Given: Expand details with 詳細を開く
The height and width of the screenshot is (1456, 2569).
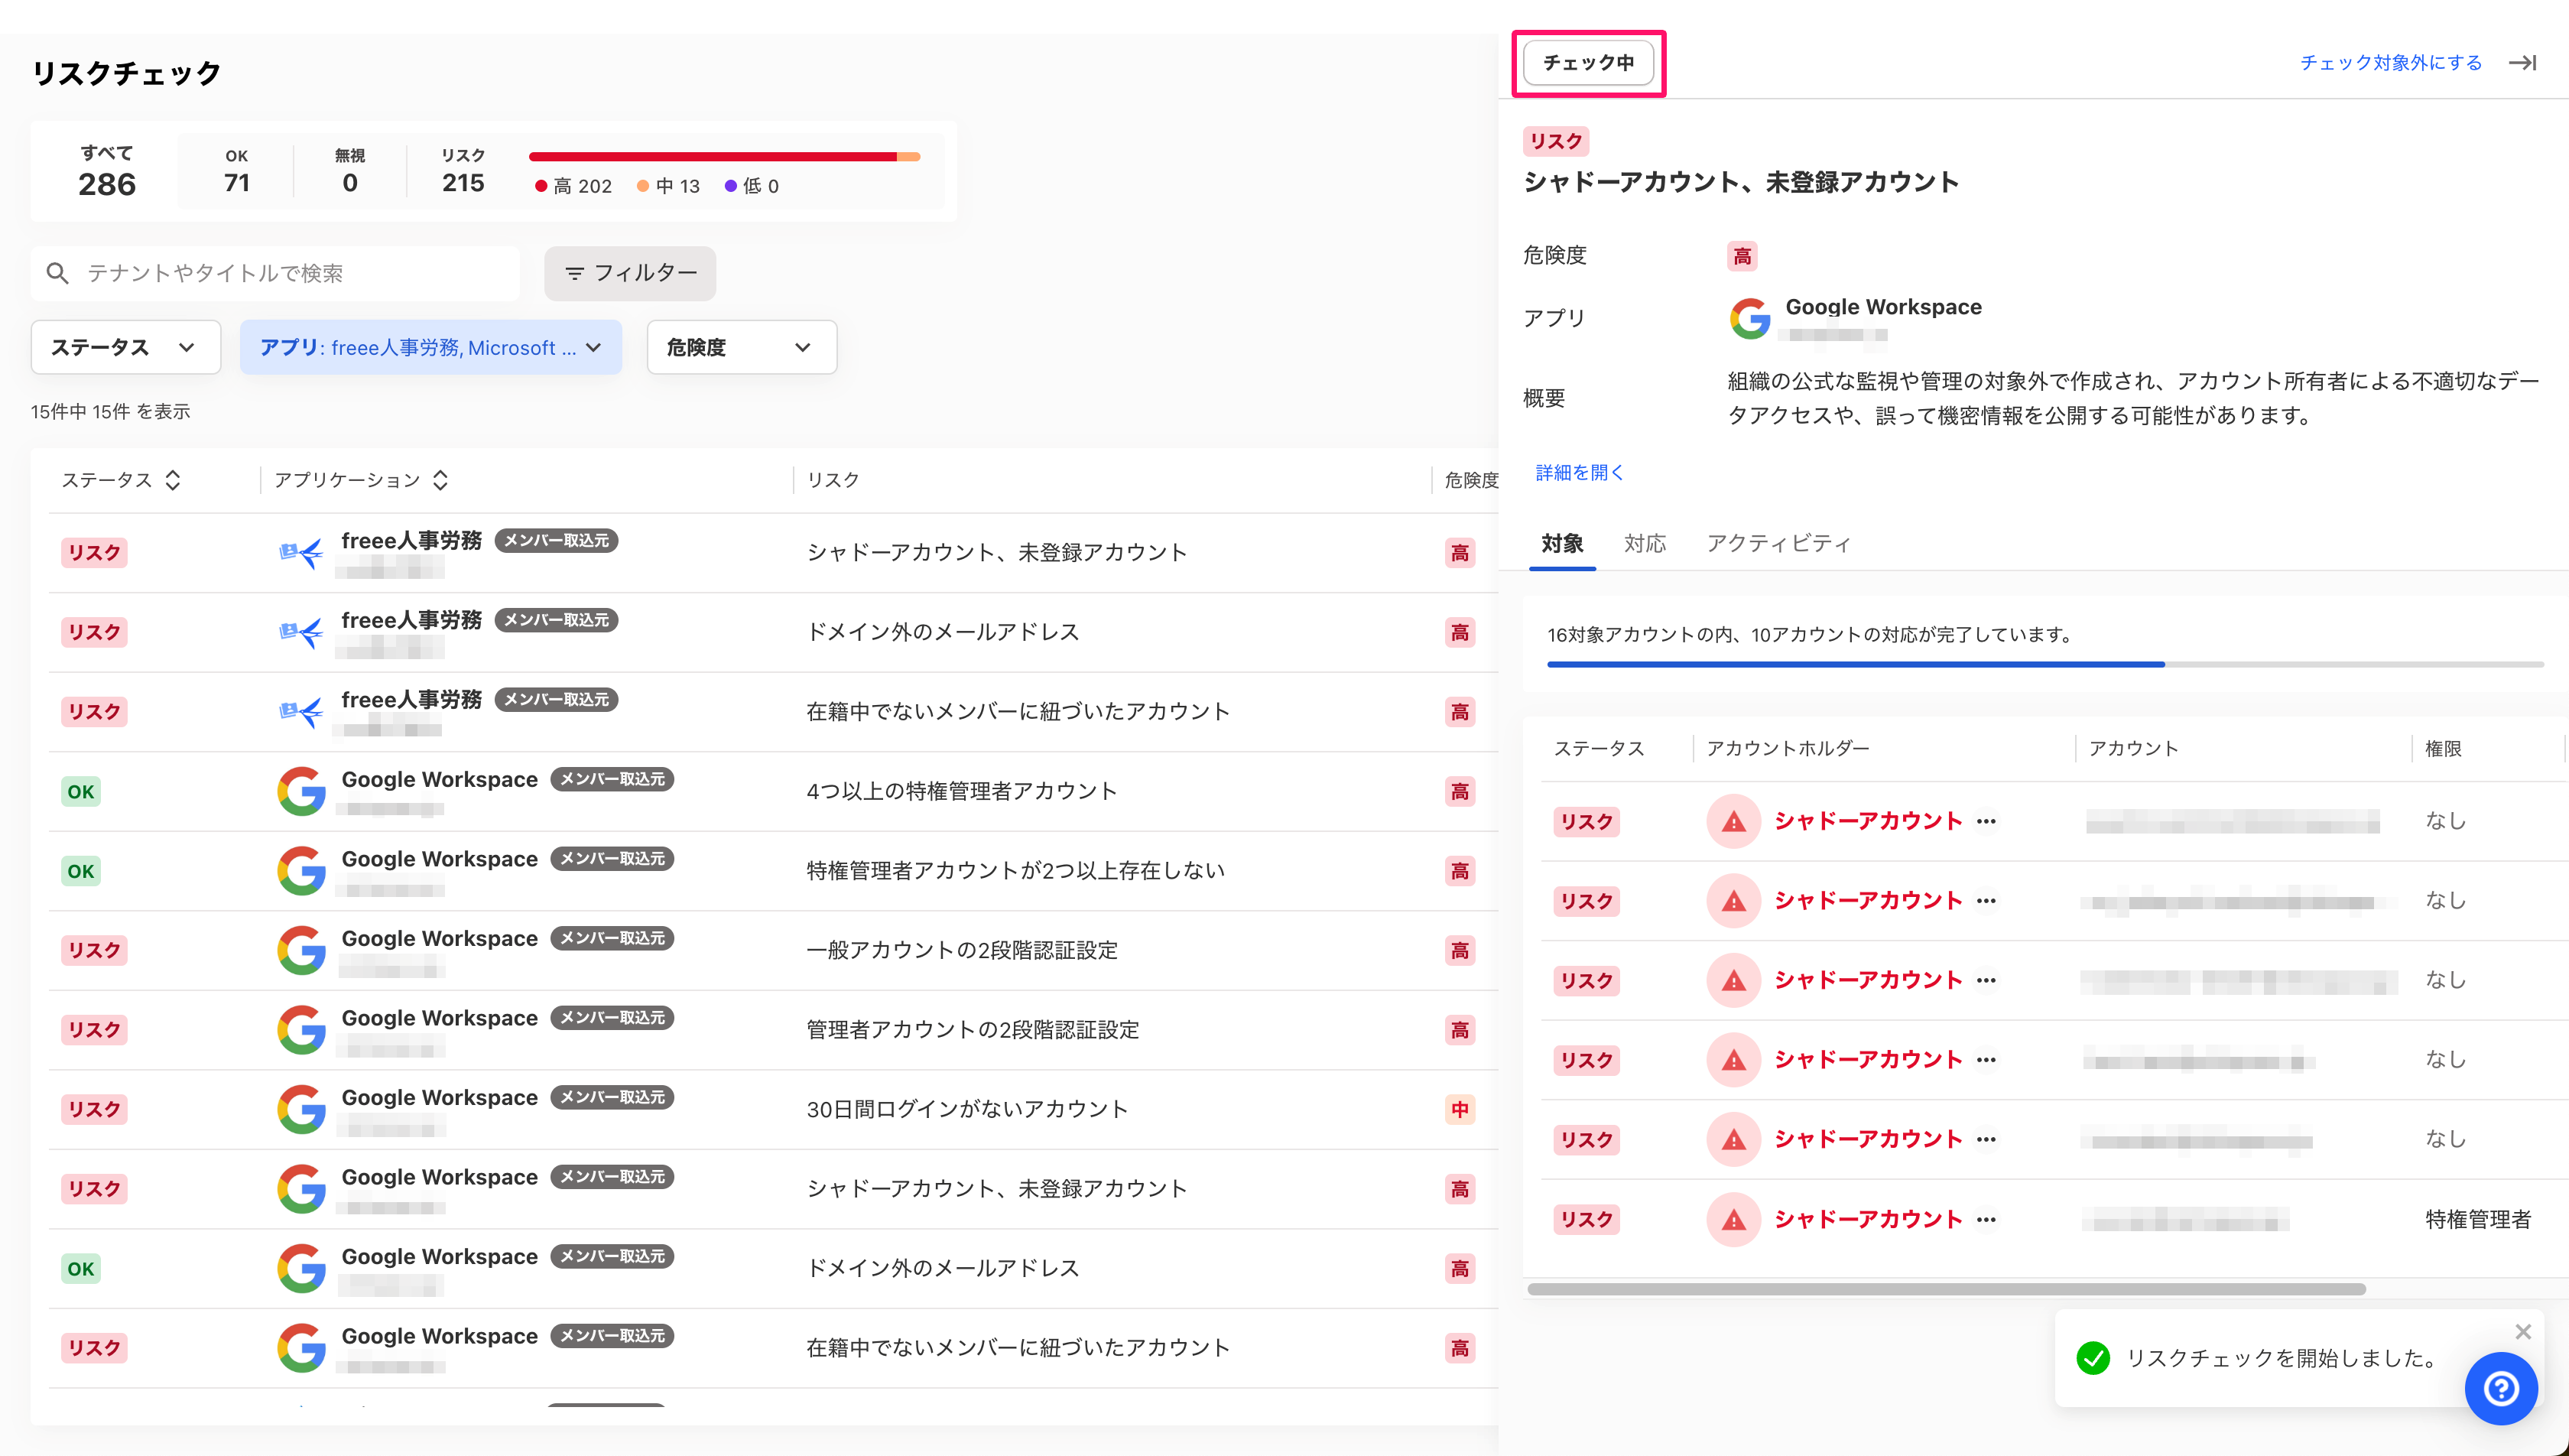Looking at the screenshot, I should click(x=1580, y=472).
